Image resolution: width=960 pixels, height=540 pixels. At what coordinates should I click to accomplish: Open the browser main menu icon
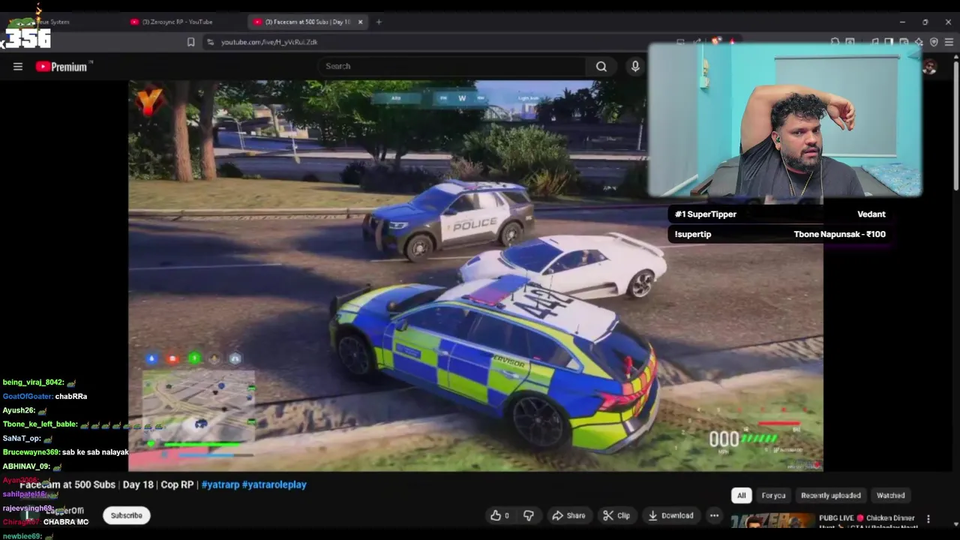[949, 42]
